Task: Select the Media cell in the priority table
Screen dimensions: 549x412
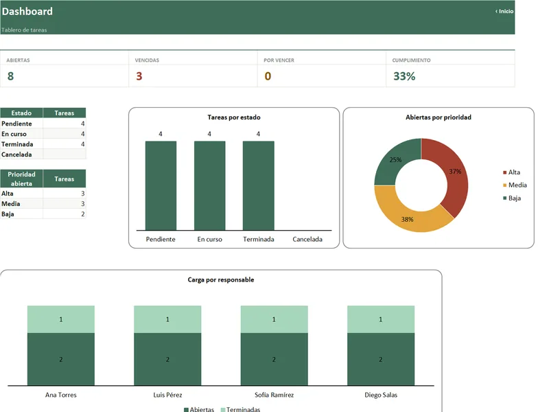Action: tap(21, 203)
